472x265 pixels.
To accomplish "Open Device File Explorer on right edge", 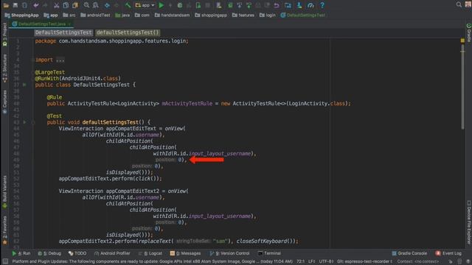I will (469, 222).
